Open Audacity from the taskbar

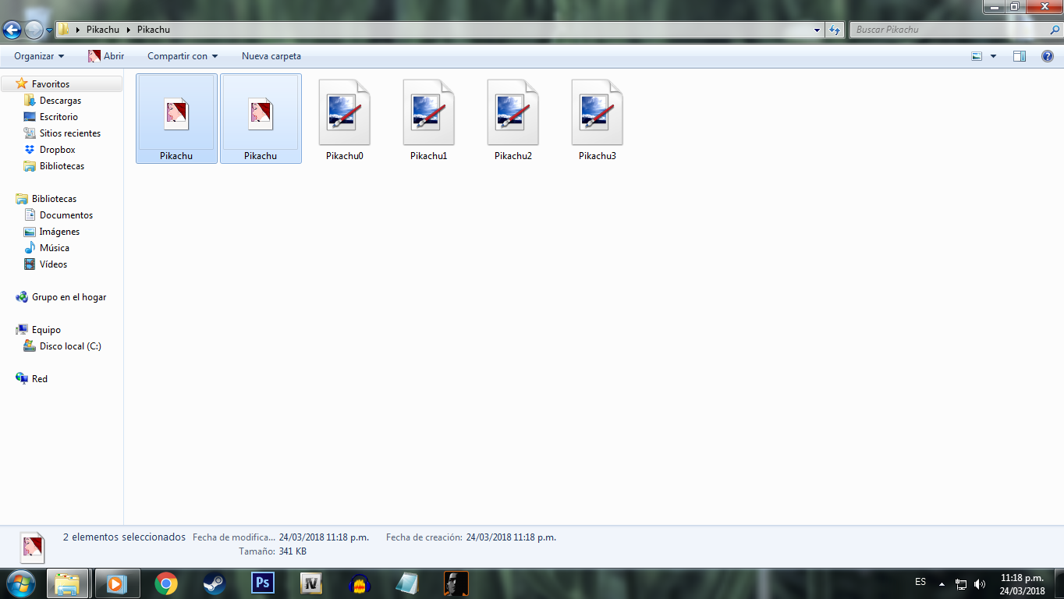click(x=360, y=583)
